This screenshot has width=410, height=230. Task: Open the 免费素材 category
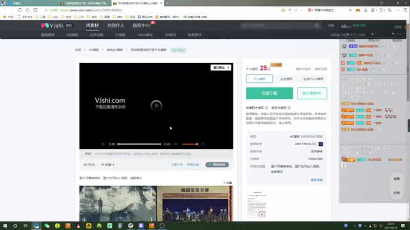point(195,35)
